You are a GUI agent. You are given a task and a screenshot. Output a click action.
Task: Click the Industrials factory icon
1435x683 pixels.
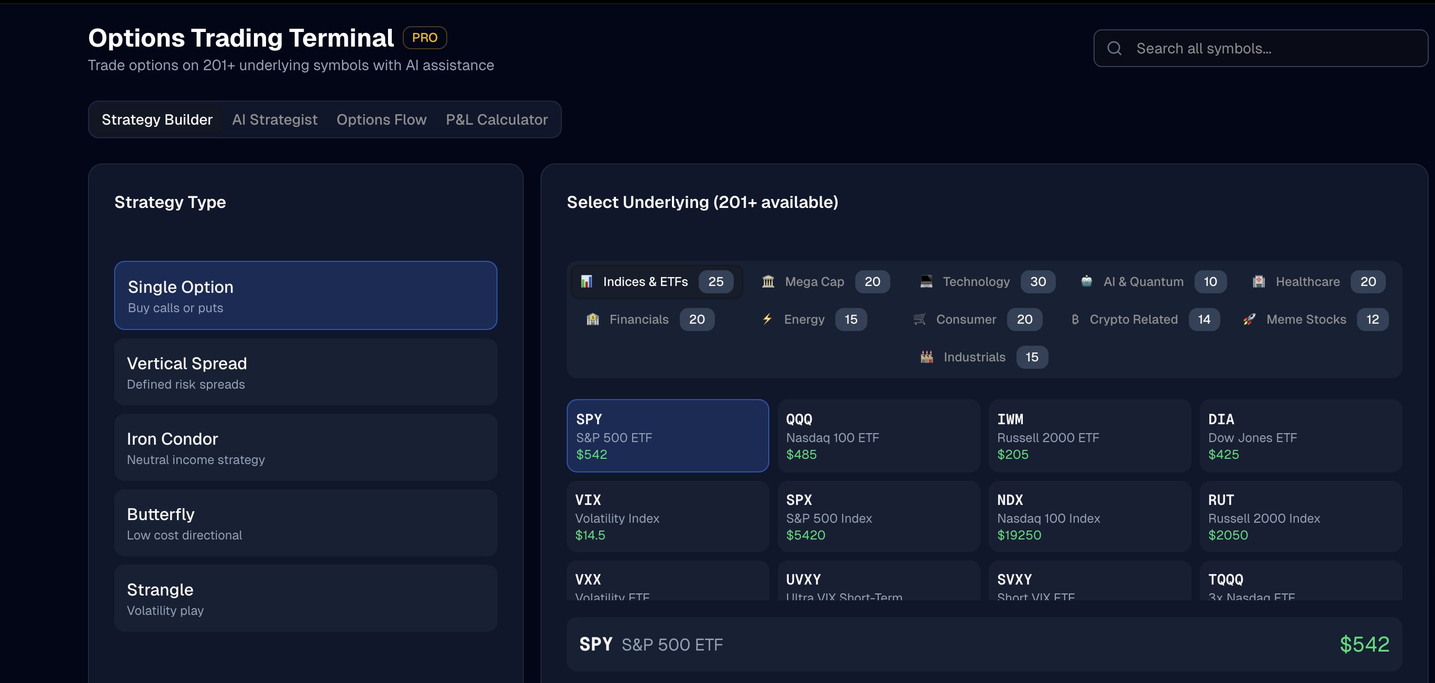[926, 357]
